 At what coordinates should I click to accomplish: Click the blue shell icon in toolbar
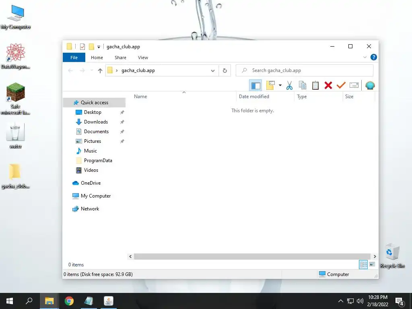pyautogui.click(x=370, y=85)
